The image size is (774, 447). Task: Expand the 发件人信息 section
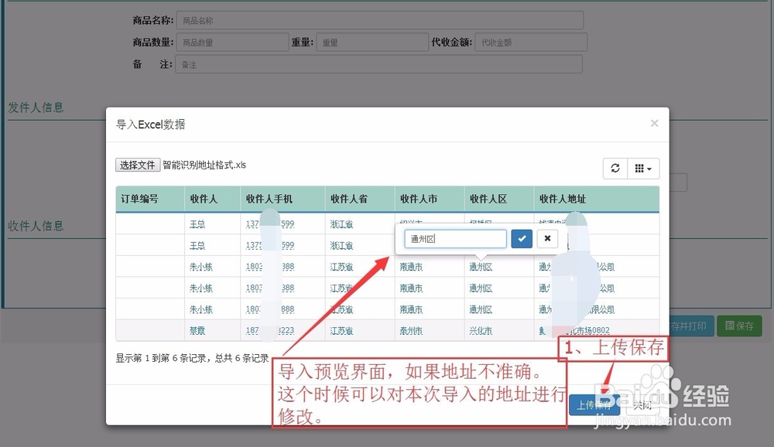click(x=34, y=107)
